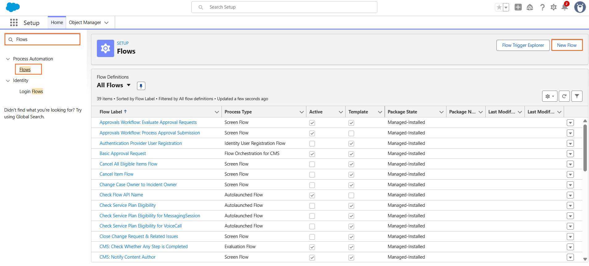This screenshot has height=266, width=589.
Task: Open row actions for Basic Approval Request
Action: [x=570, y=154]
